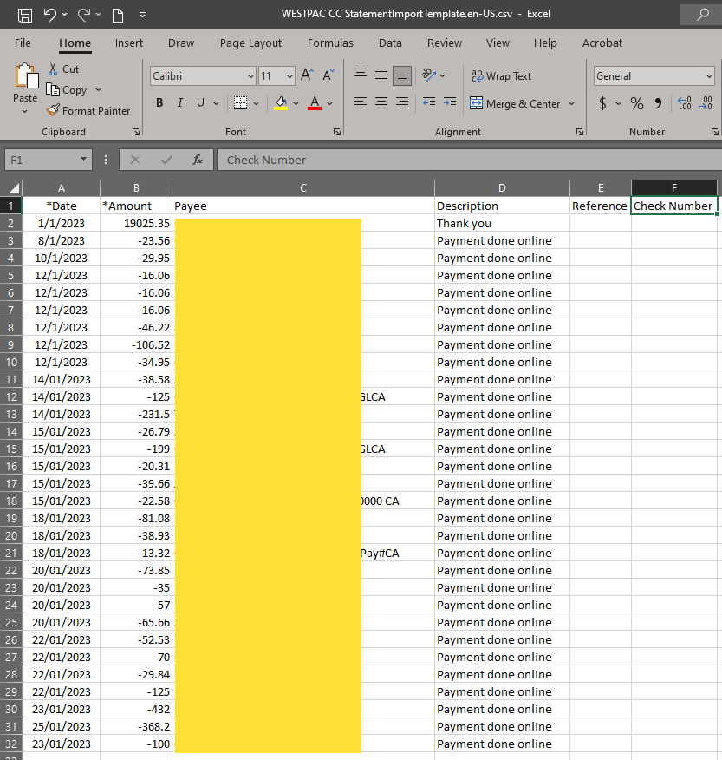722x760 pixels.
Task: Click Decrease Font Size icon
Action: pyautogui.click(x=328, y=75)
